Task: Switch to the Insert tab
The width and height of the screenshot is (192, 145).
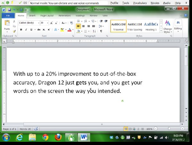Action: (32, 16)
